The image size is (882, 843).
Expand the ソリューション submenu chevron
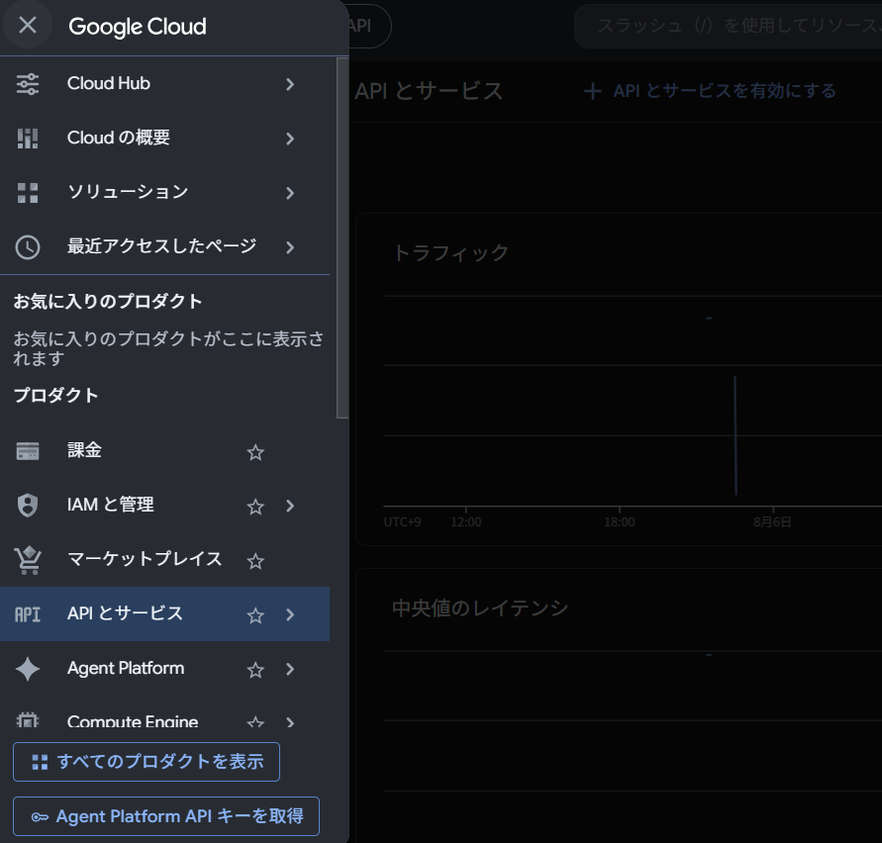pos(290,193)
